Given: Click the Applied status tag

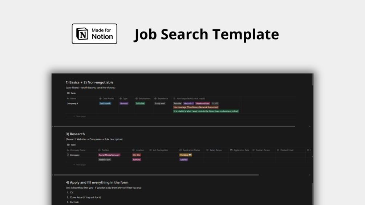Looking at the screenshot, I should tap(184, 160).
